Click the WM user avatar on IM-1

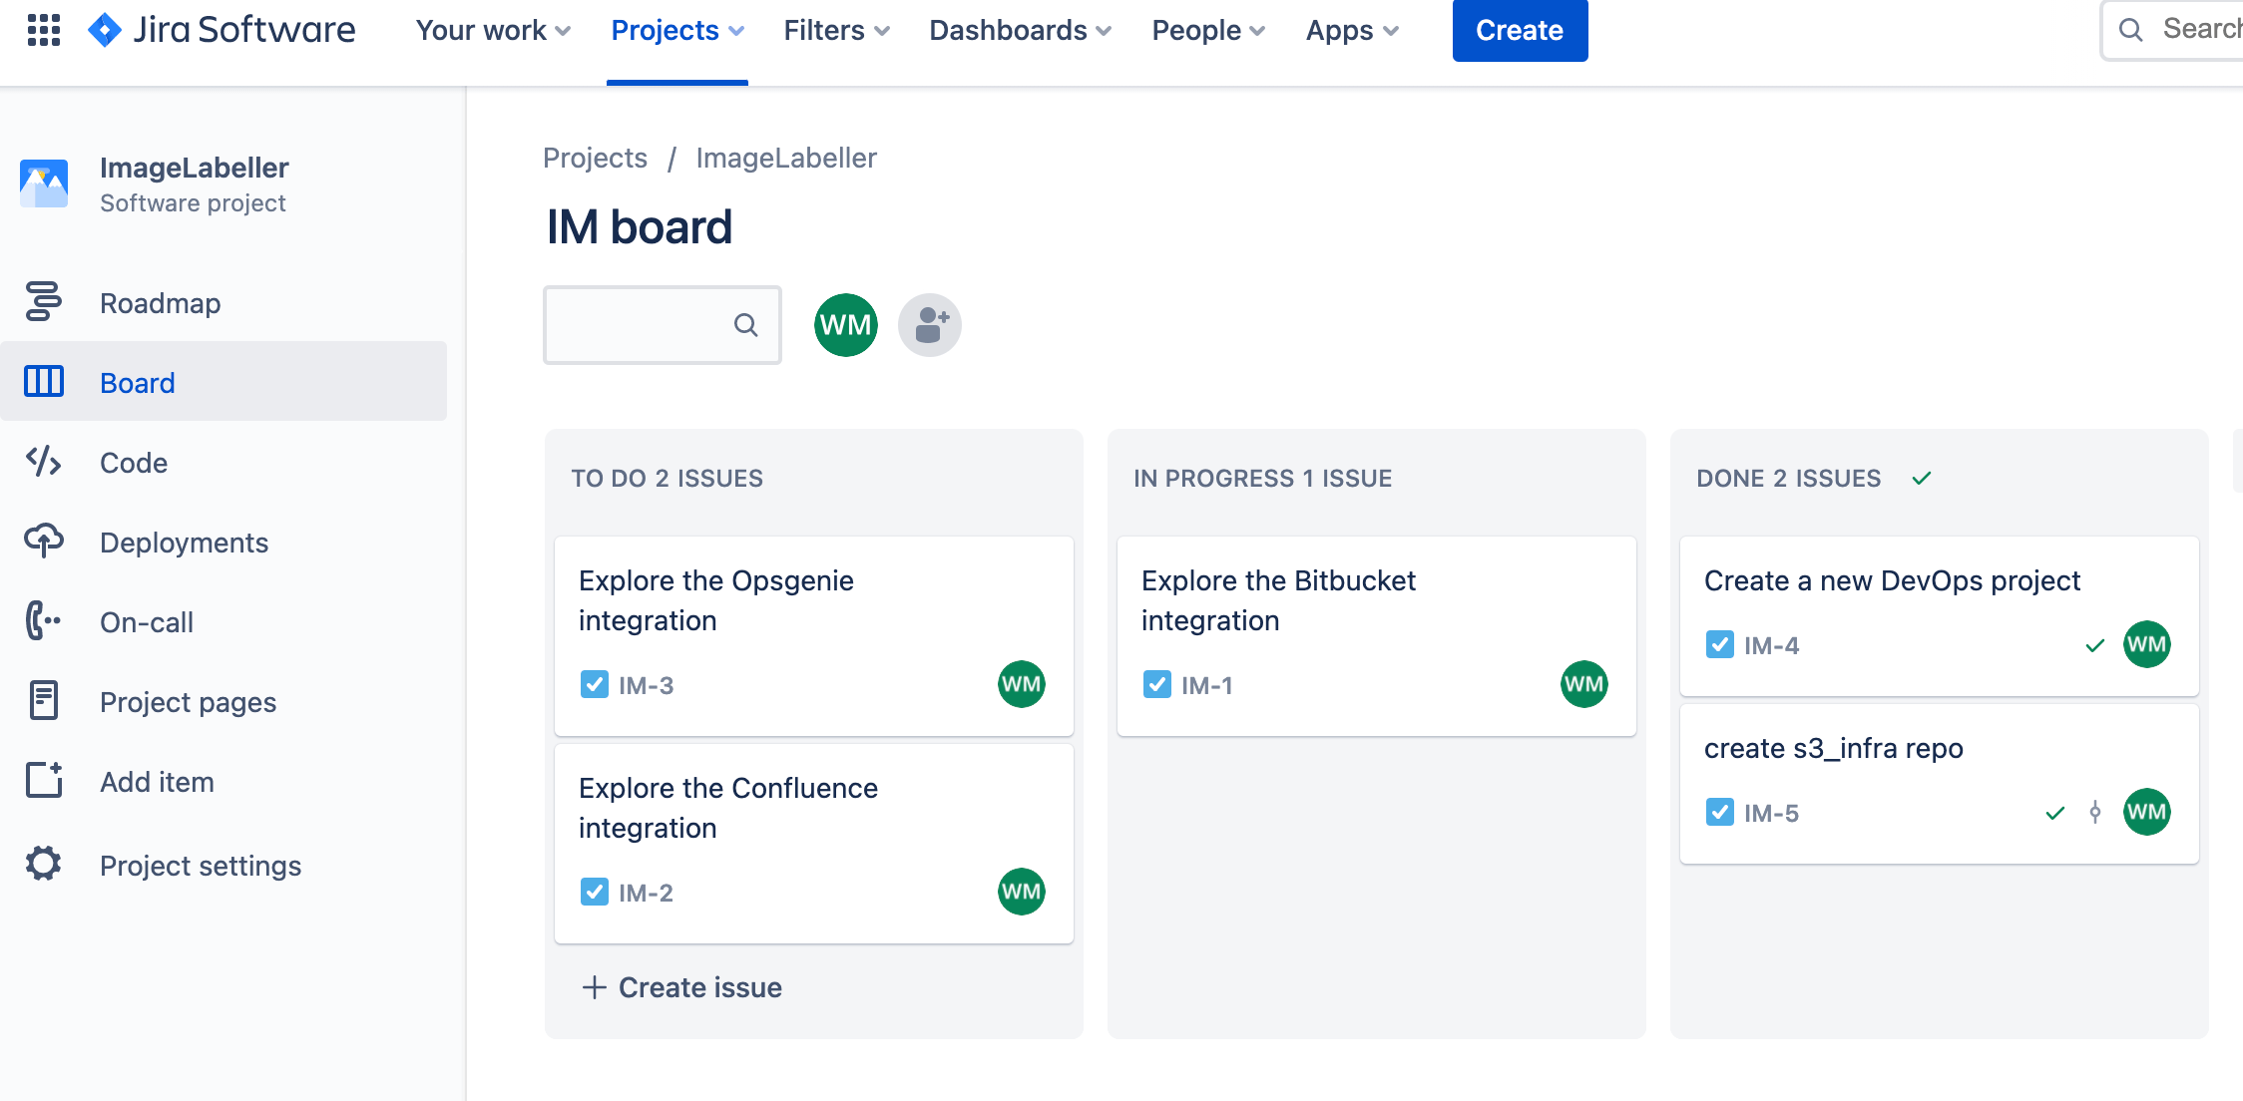pos(1587,685)
